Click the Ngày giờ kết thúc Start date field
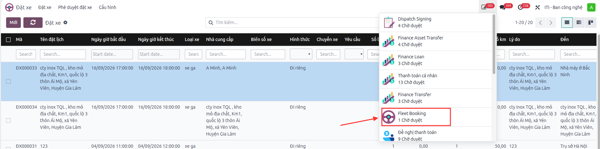 click(x=159, y=54)
